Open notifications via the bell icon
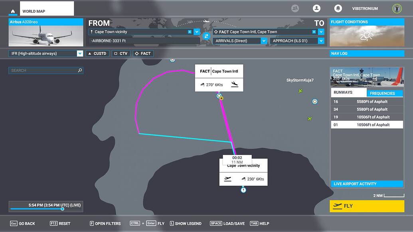The height and width of the screenshot is (232, 413). 338,8
